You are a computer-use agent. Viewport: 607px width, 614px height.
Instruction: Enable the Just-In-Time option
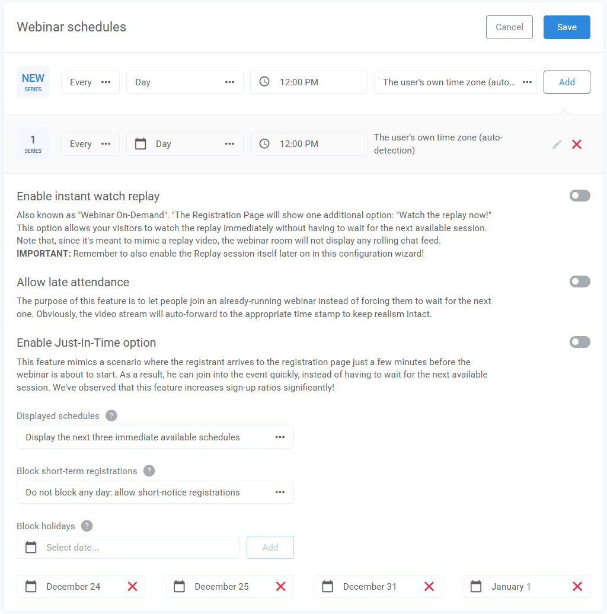click(580, 342)
